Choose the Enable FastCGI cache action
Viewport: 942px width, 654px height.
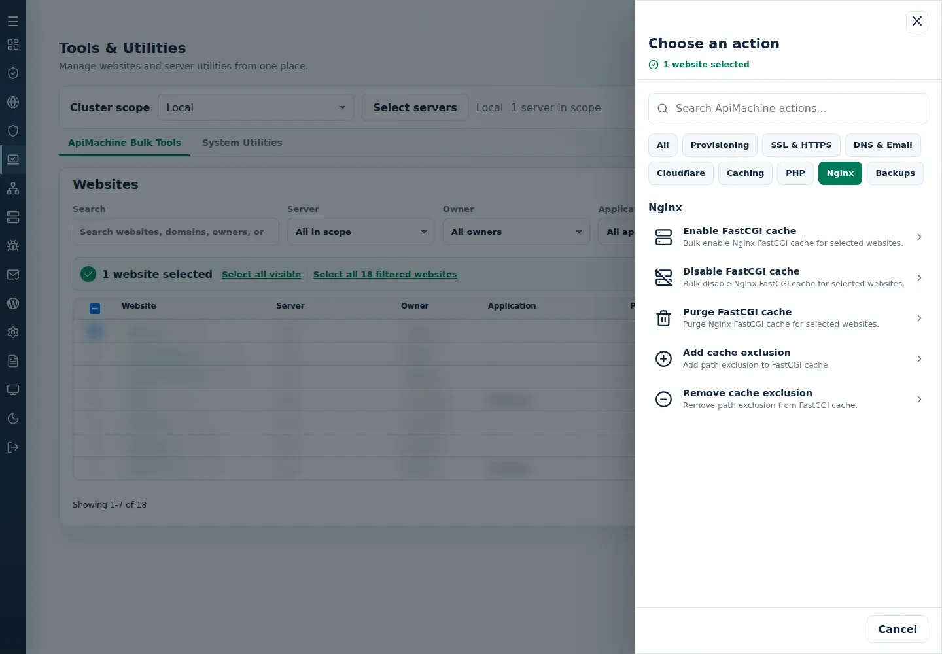(x=788, y=237)
